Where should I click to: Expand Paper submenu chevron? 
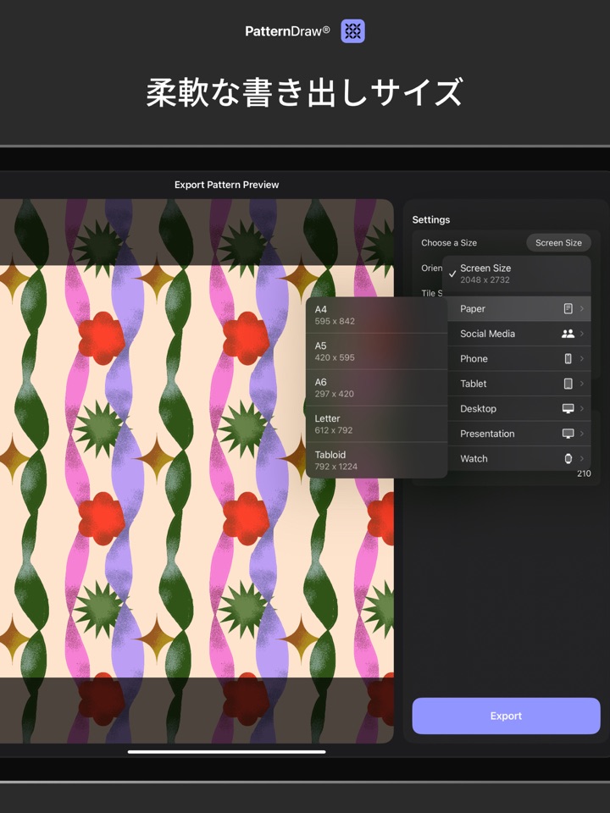pyautogui.click(x=581, y=308)
